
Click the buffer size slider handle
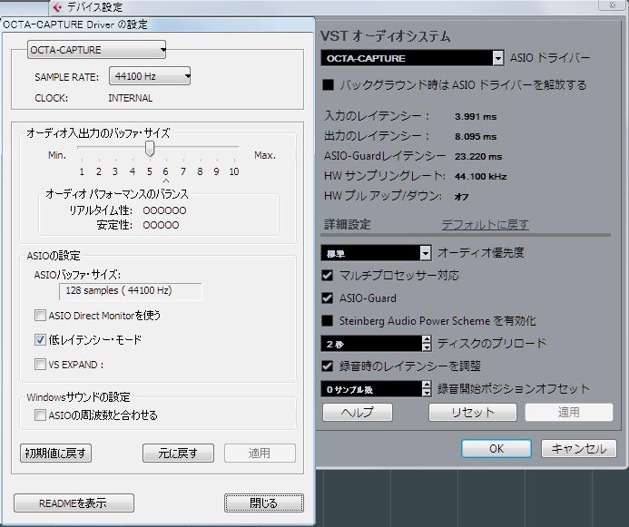pyautogui.click(x=150, y=148)
